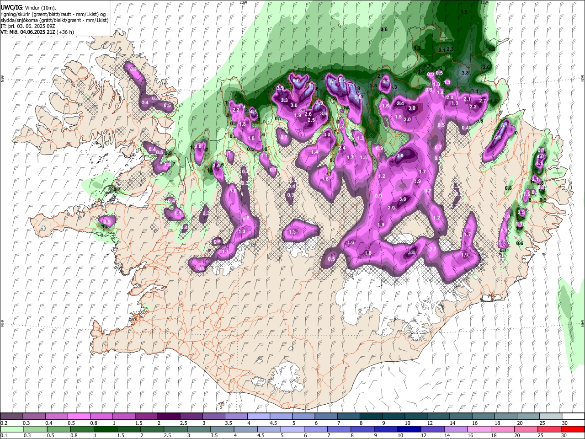Pick the dark mauve 0.2 legend swatch
Viewport: 585px width, 439px height.
click(12, 416)
